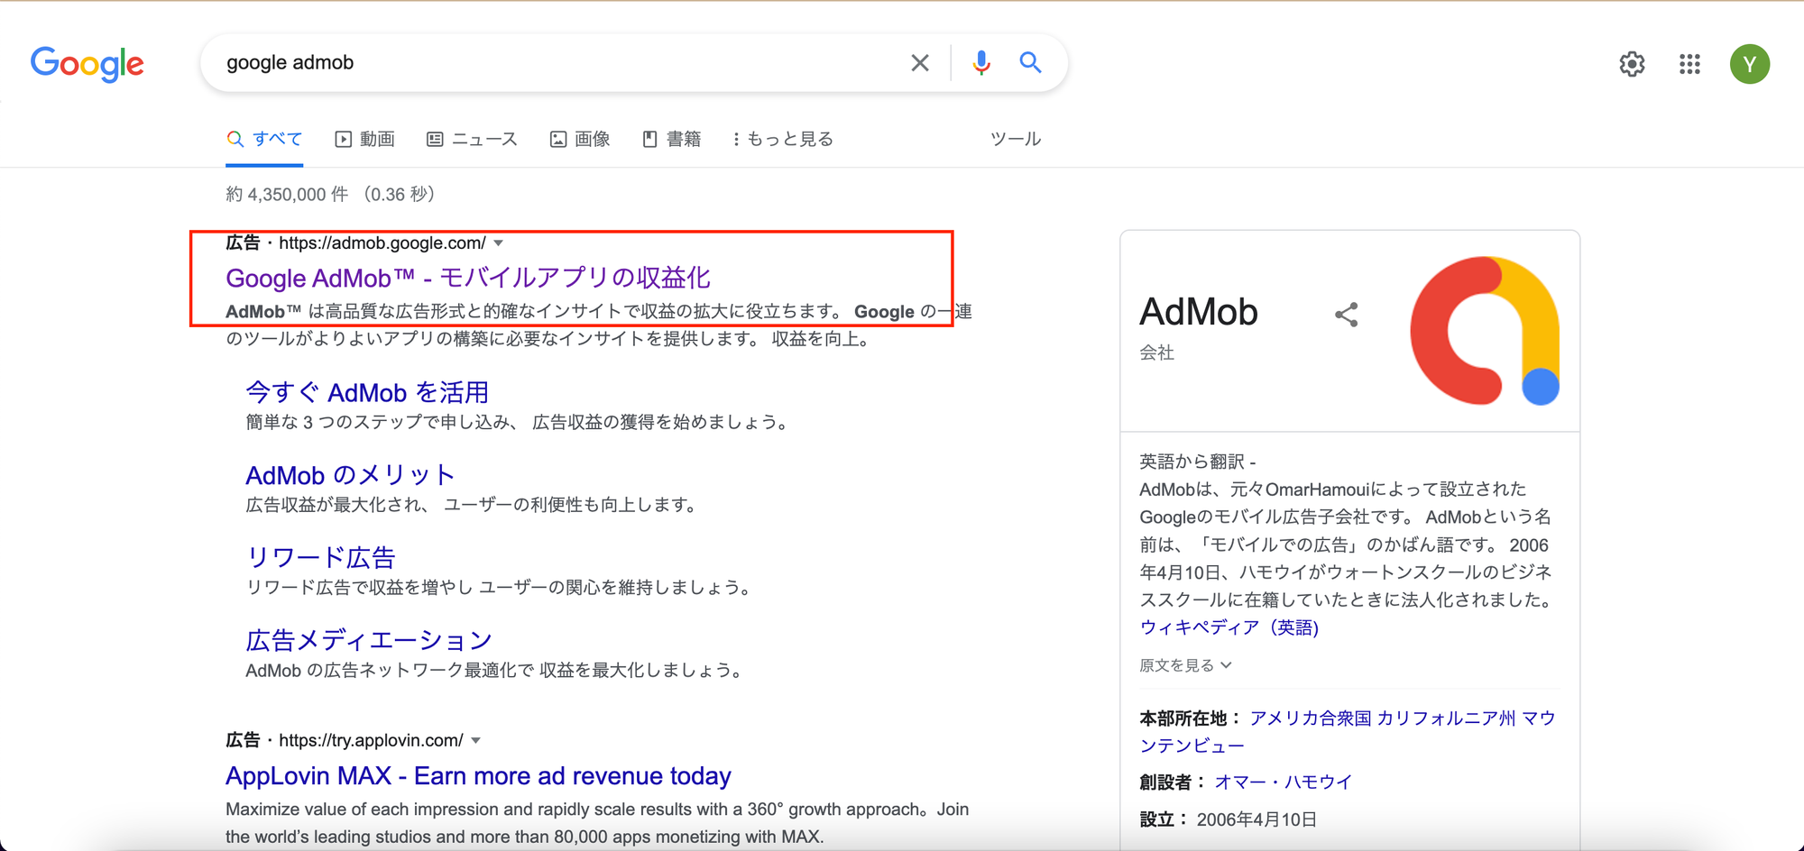1804x851 pixels.
Task: Open オマー・ハモウイ founder link
Action: 1284,782
